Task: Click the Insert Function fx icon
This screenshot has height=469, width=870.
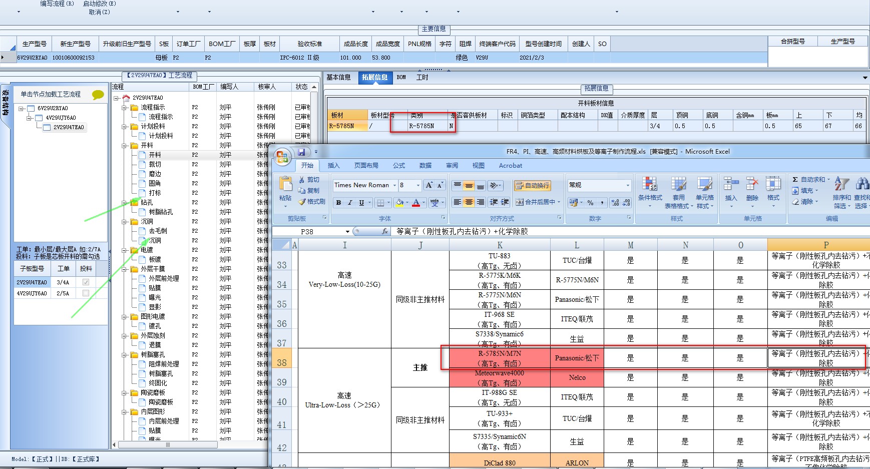Action: [384, 231]
